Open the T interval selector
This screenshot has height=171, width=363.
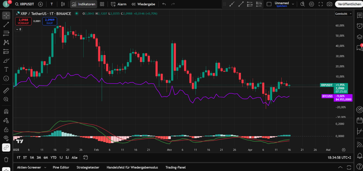pos(52,4)
